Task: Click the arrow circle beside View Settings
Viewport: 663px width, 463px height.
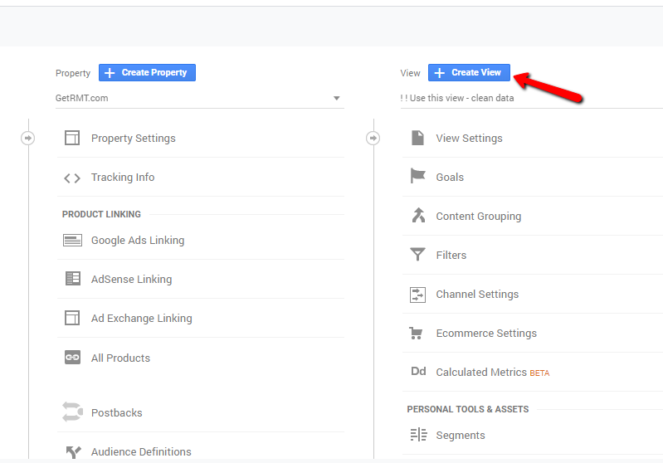Action: [x=373, y=138]
